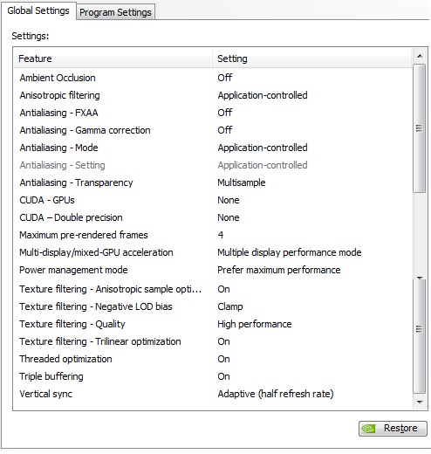431x454 pixels.
Task: Click the upper scrollbar thumb grip
Action: tap(419, 128)
